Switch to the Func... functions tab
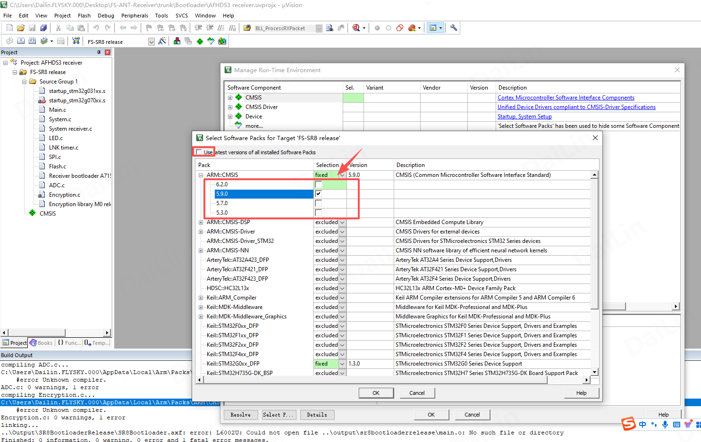This screenshot has width=701, height=442. pos(69,343)
